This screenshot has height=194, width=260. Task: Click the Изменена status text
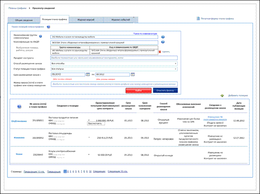(x=19, y=138)
